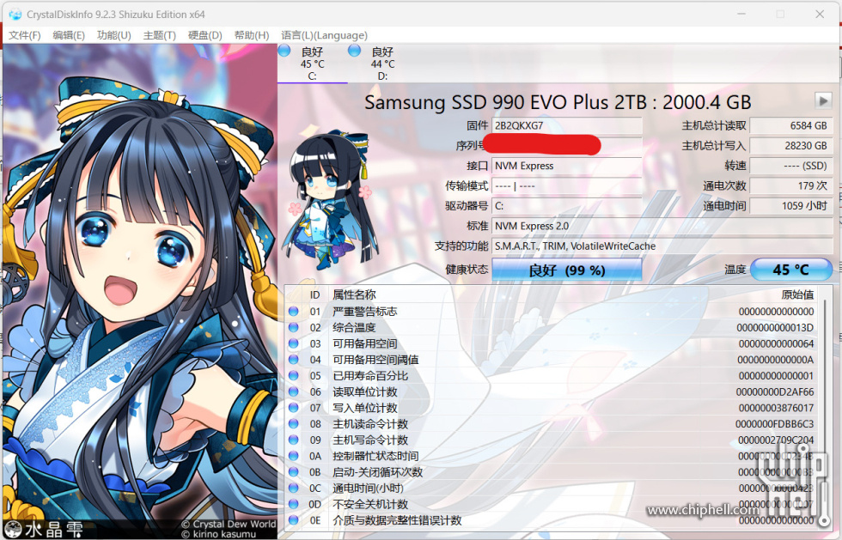Screen dimensions: 842x540
Task: Click the large Shizuku character artwork
Action: click(x=139, y=293)
